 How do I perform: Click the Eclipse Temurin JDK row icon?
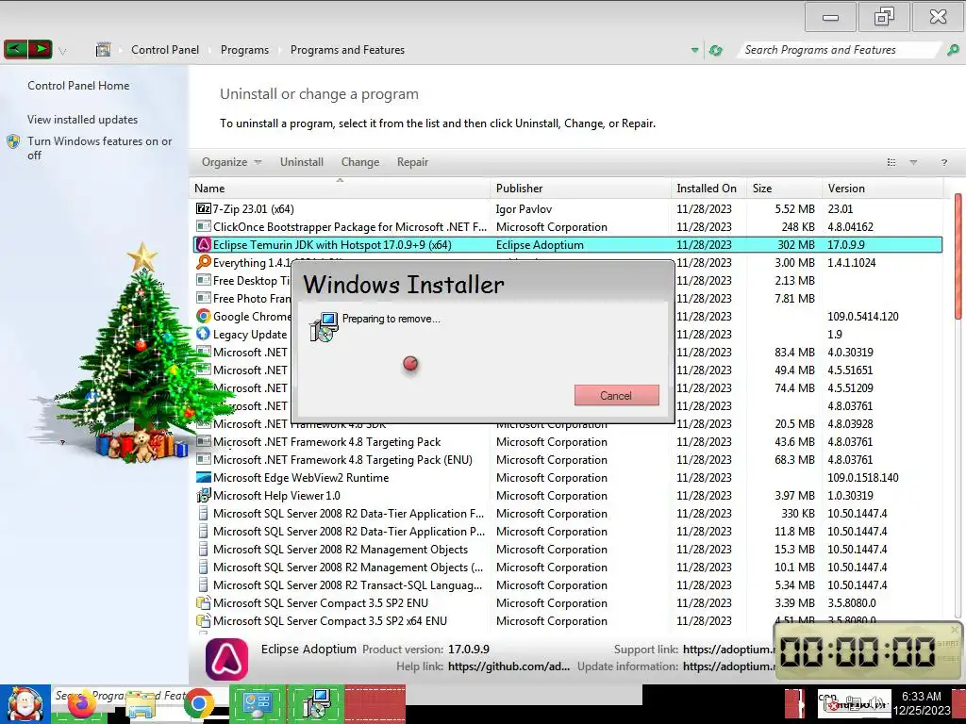pyautogui.click(x=204, y=244)
